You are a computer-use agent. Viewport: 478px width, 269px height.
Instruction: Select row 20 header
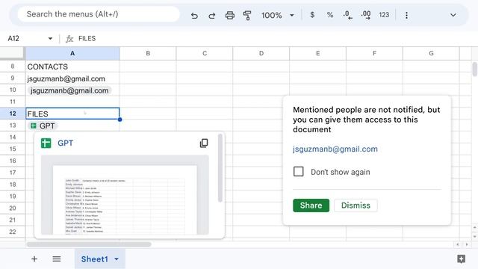point(13,208)
